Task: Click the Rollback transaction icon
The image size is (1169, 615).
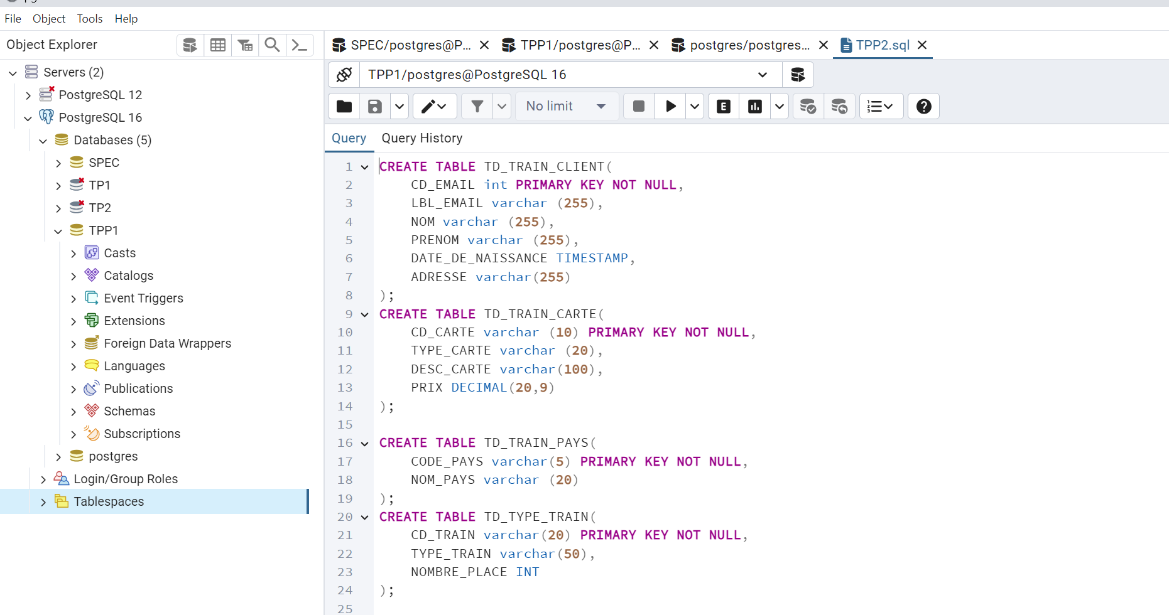Action: [839, 107]
